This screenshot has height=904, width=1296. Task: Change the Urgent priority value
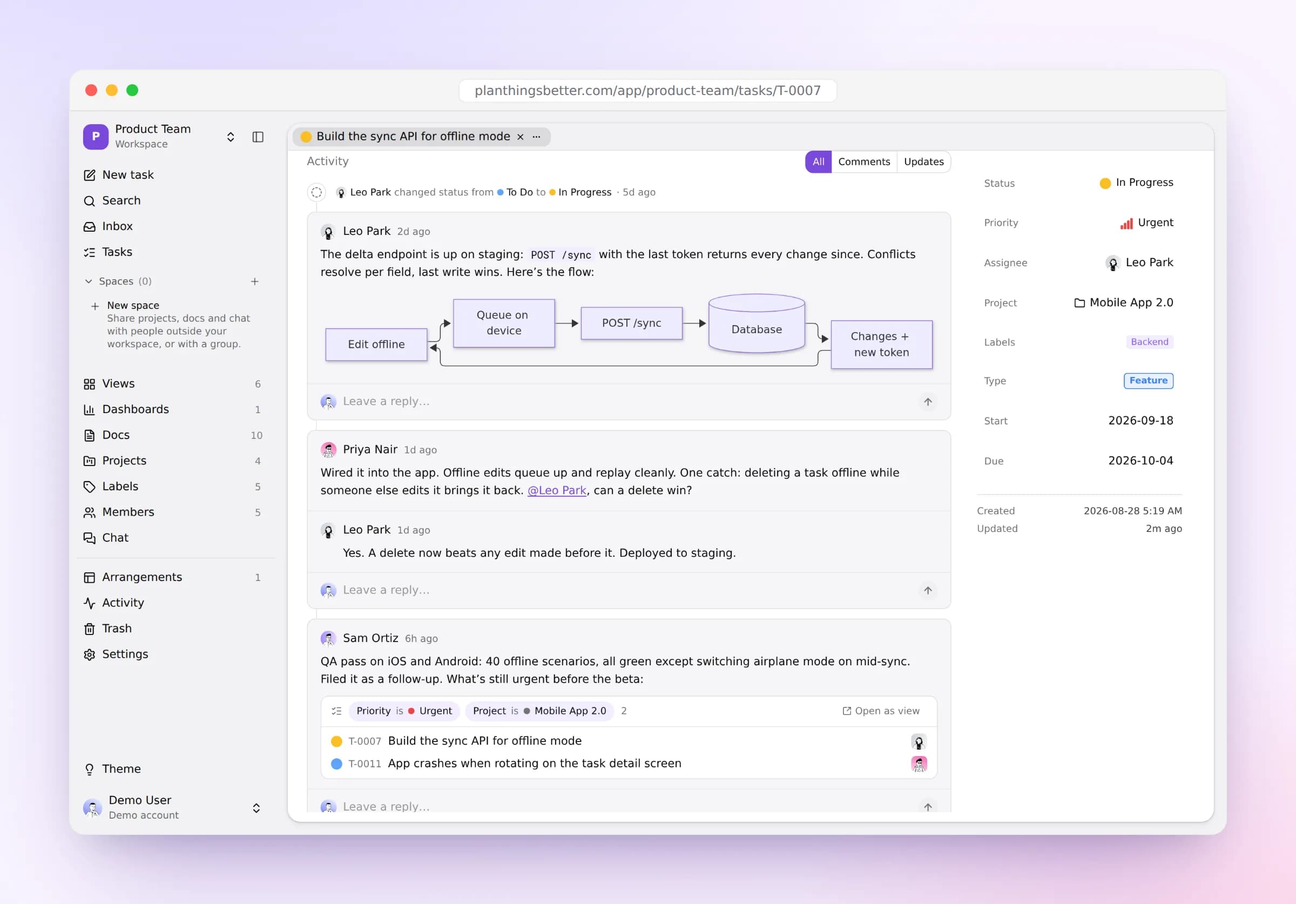tap(1146, 222)
